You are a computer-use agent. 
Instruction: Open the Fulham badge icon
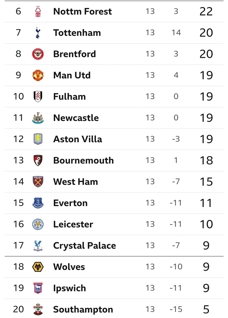38,96
